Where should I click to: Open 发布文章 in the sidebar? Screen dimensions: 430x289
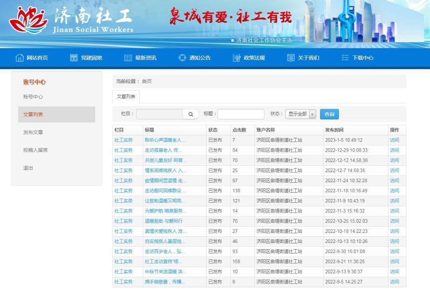click(33, 132)
